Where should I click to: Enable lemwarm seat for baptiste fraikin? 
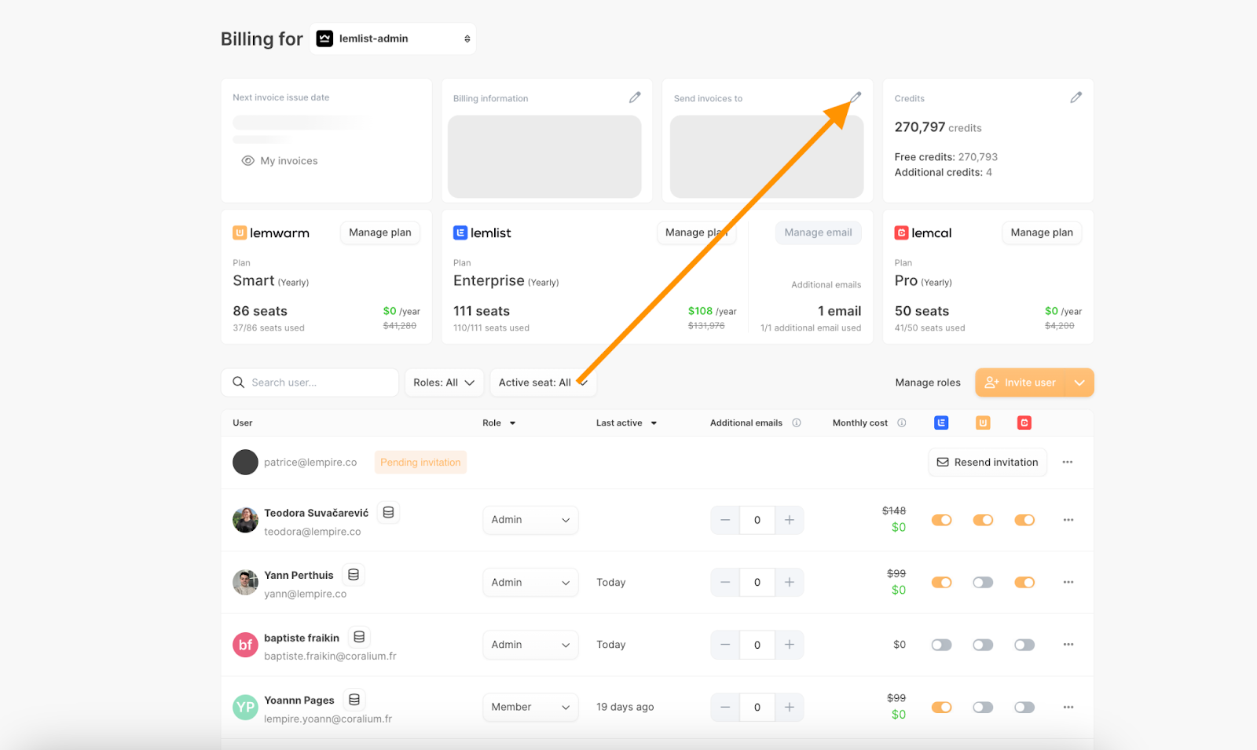(983, 645)
